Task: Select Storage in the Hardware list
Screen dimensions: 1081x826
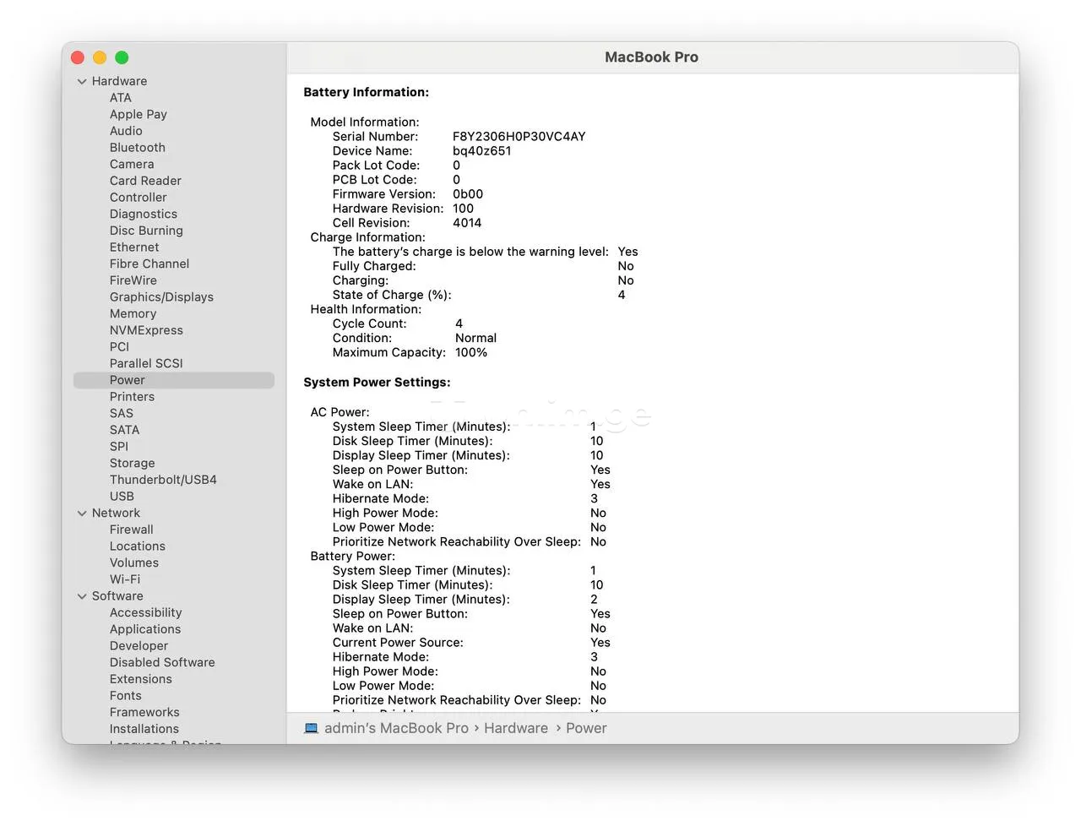Action: 132,463
